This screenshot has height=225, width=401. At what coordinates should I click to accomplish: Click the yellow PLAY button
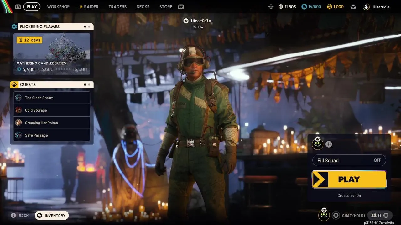point(349,179)
